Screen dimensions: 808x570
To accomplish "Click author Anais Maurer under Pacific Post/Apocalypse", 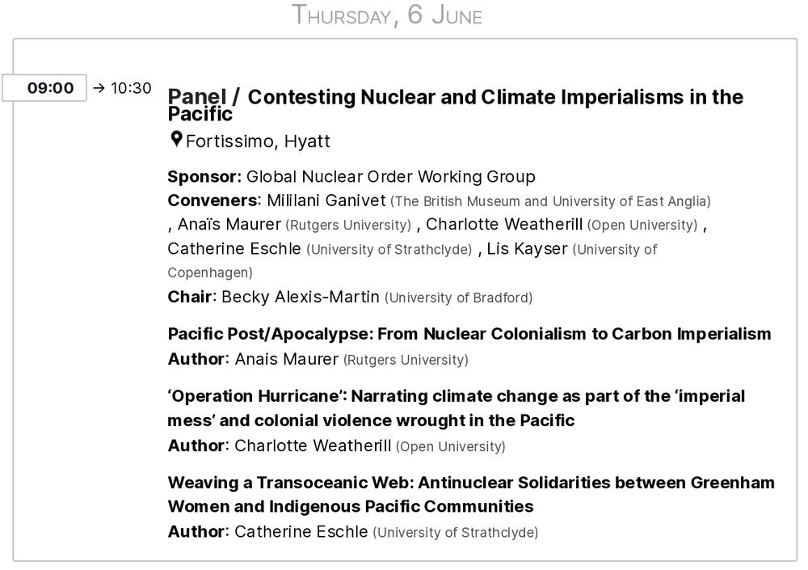I will [287, 359].
